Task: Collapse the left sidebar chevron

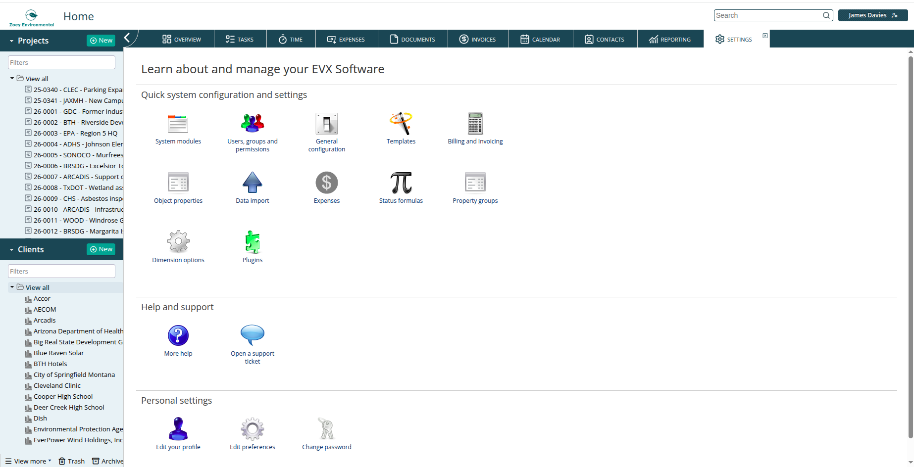Action: [127, 38]
